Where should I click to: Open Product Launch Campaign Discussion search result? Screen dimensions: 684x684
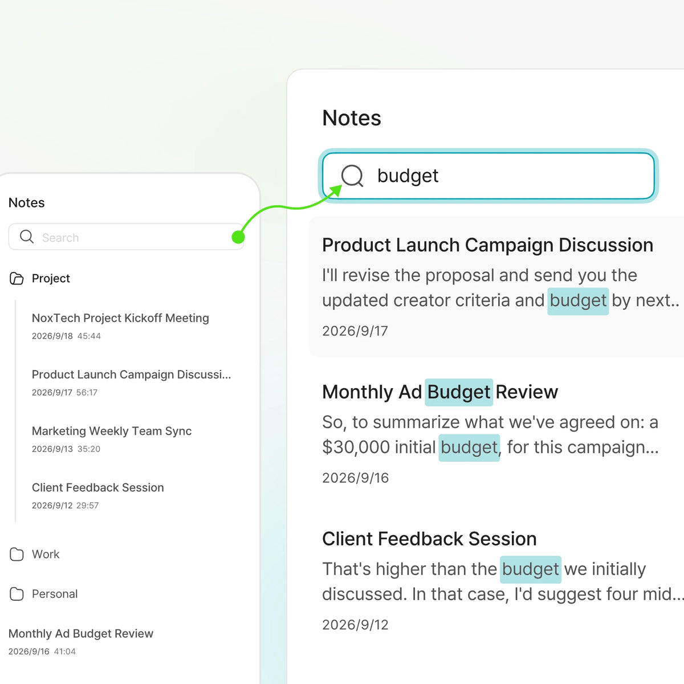496,287
